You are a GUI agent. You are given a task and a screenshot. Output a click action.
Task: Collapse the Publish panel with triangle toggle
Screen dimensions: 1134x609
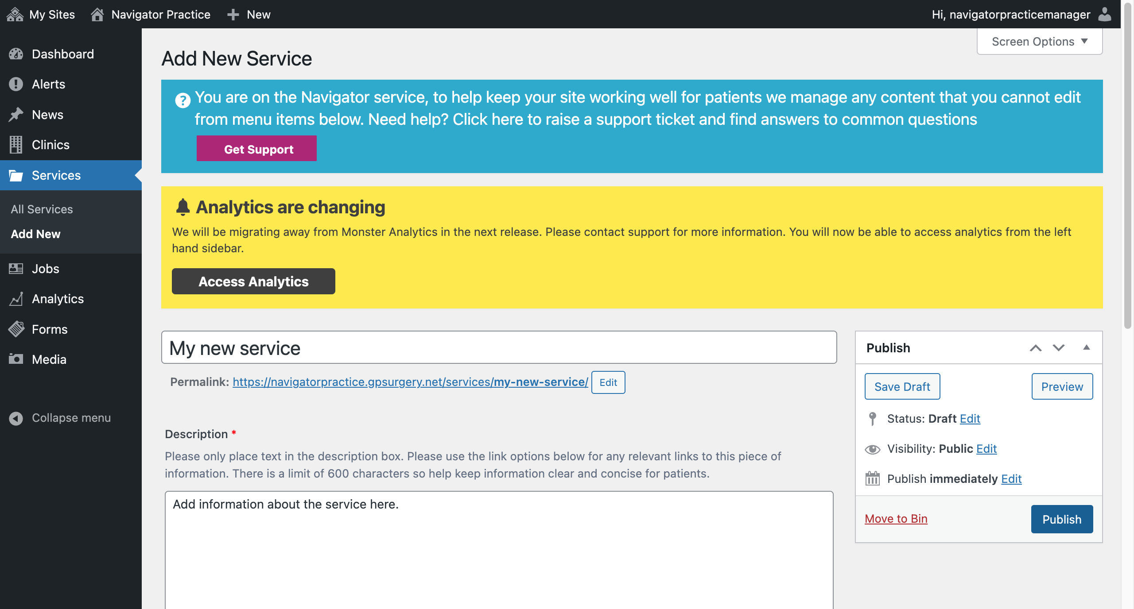tap(1087, 347)
